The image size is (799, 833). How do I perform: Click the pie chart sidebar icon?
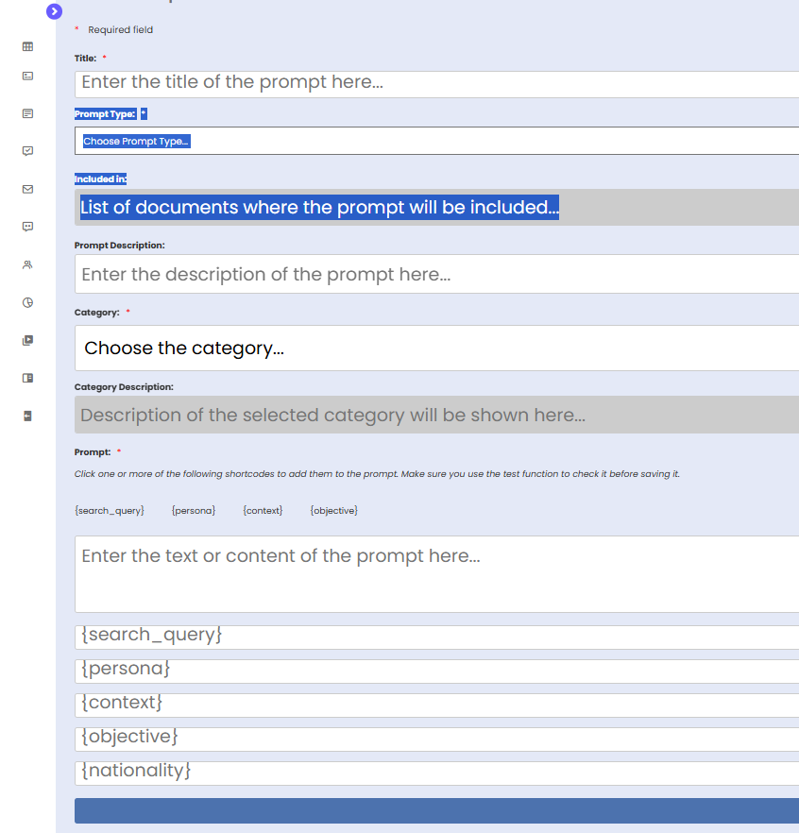[27, 302]
